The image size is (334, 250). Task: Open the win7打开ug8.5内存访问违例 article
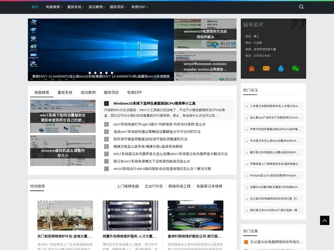click(159, 125)
